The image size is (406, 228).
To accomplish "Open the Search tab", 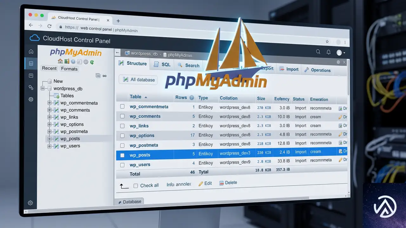I will 188,65.
